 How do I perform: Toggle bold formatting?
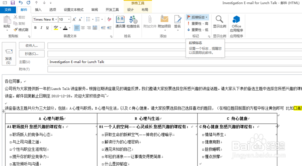[x=35, y=28]
